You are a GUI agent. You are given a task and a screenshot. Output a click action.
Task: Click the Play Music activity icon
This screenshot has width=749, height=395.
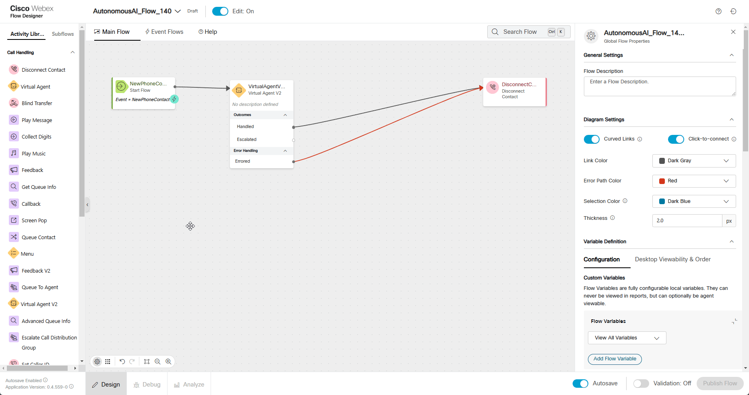tap(14, 153)
